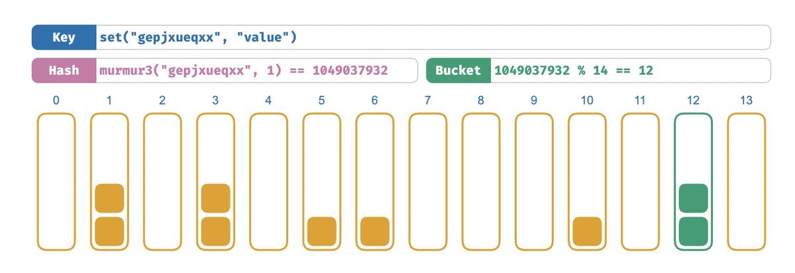Click bucket index label 12
Screen dimensions: 795x273
click(693, 101)
